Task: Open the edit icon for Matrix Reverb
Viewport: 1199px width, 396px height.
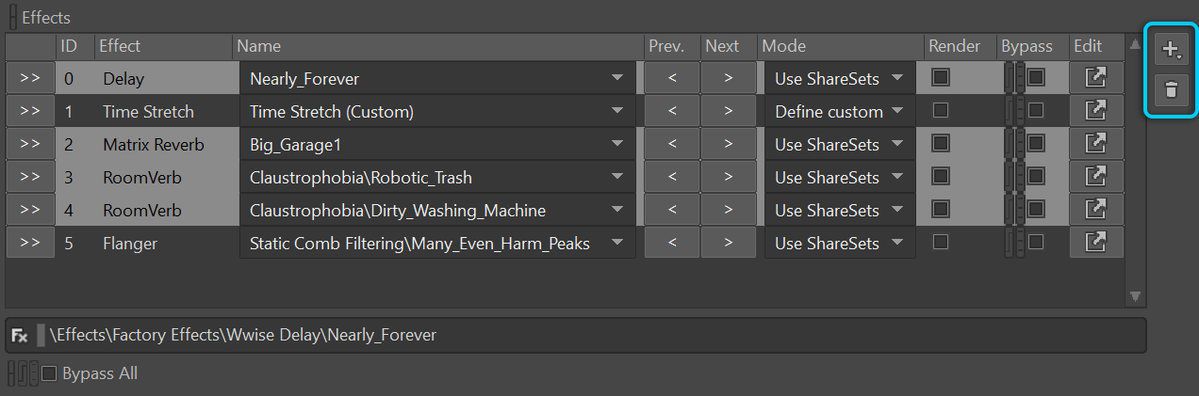Action: click(x=1095, y=144)
